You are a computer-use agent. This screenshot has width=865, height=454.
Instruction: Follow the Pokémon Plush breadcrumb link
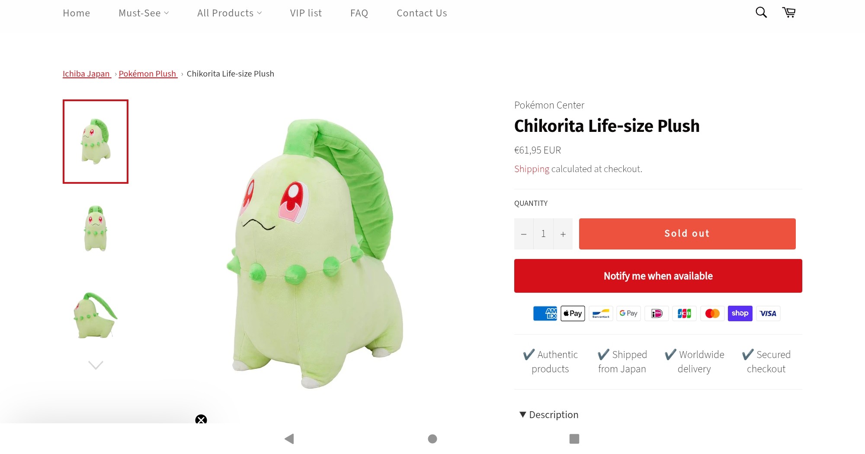pyautogui.click(x=148, y=74)
